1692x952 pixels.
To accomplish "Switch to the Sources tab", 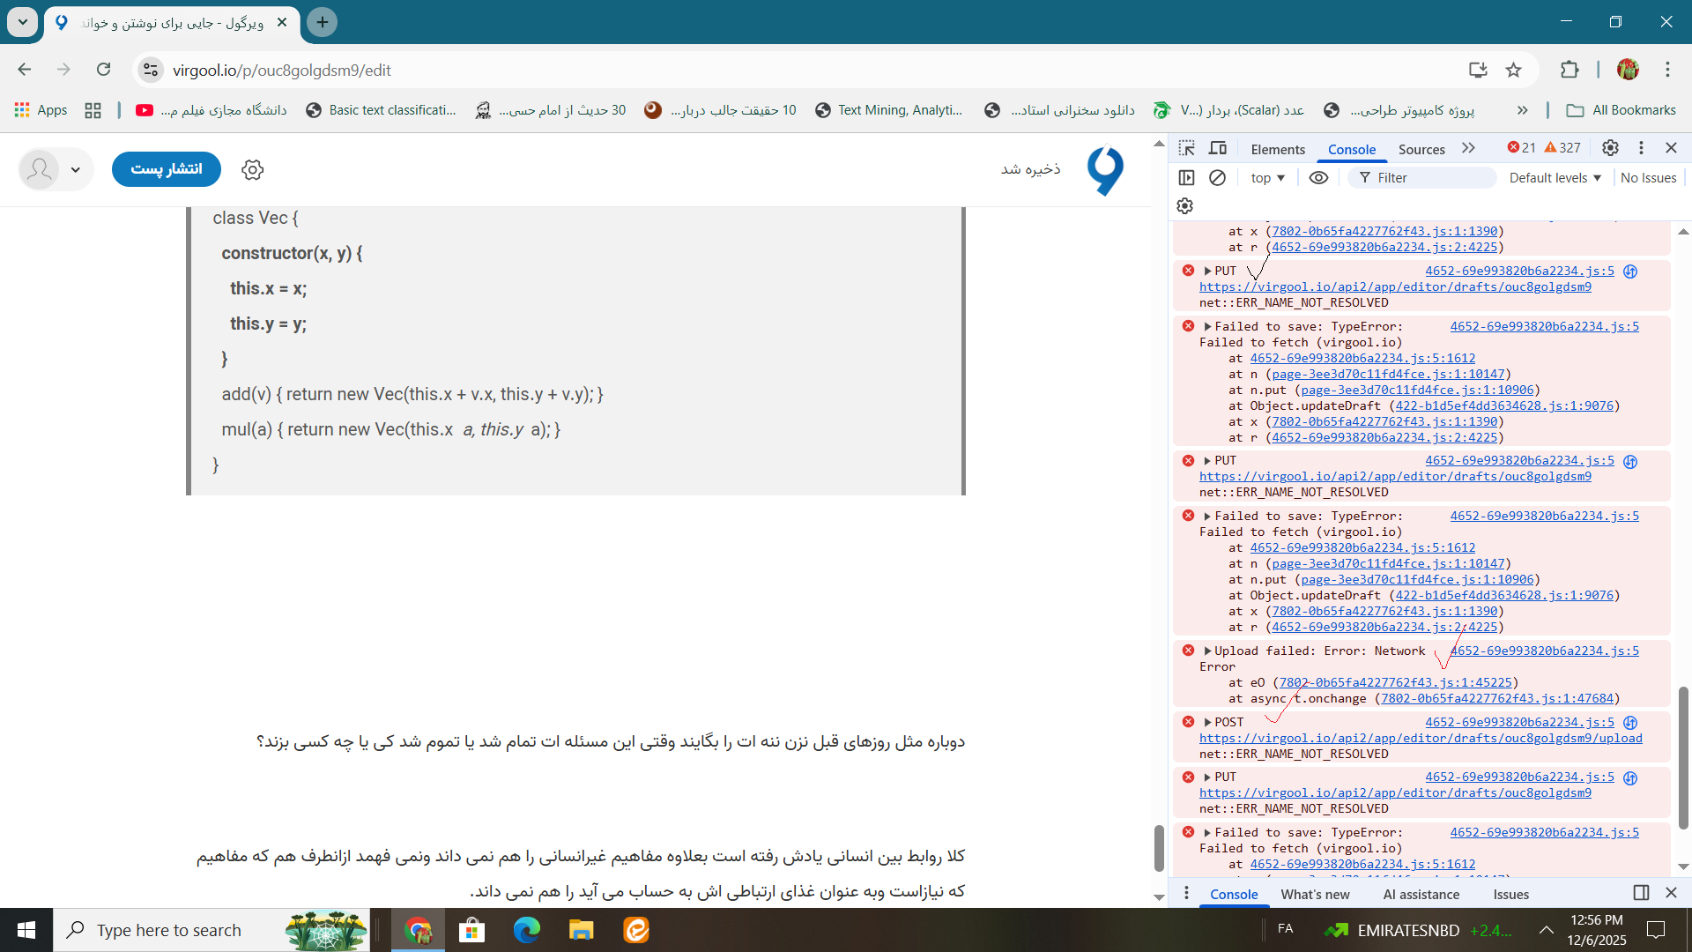I will click(1421, 149).
